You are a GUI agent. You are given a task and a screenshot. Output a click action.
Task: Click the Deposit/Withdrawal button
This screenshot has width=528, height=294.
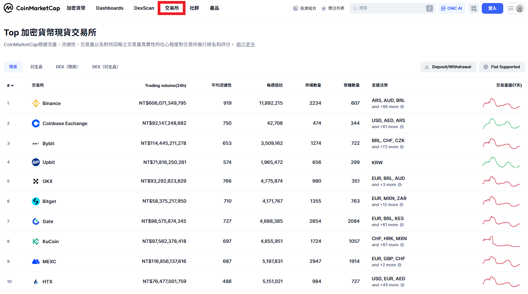448,67
